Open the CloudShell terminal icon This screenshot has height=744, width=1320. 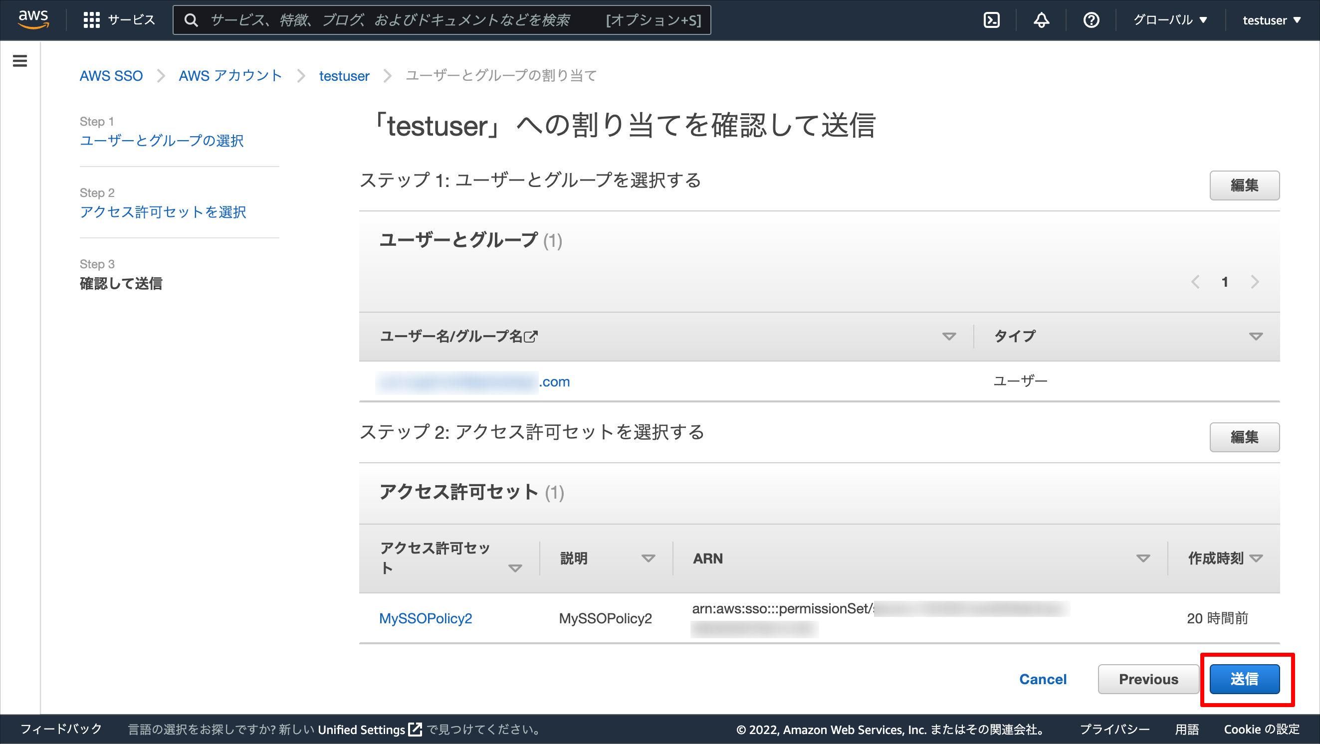992,20
